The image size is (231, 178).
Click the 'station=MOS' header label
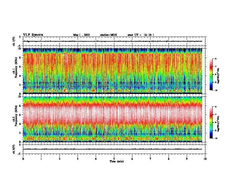click(108, 35)
